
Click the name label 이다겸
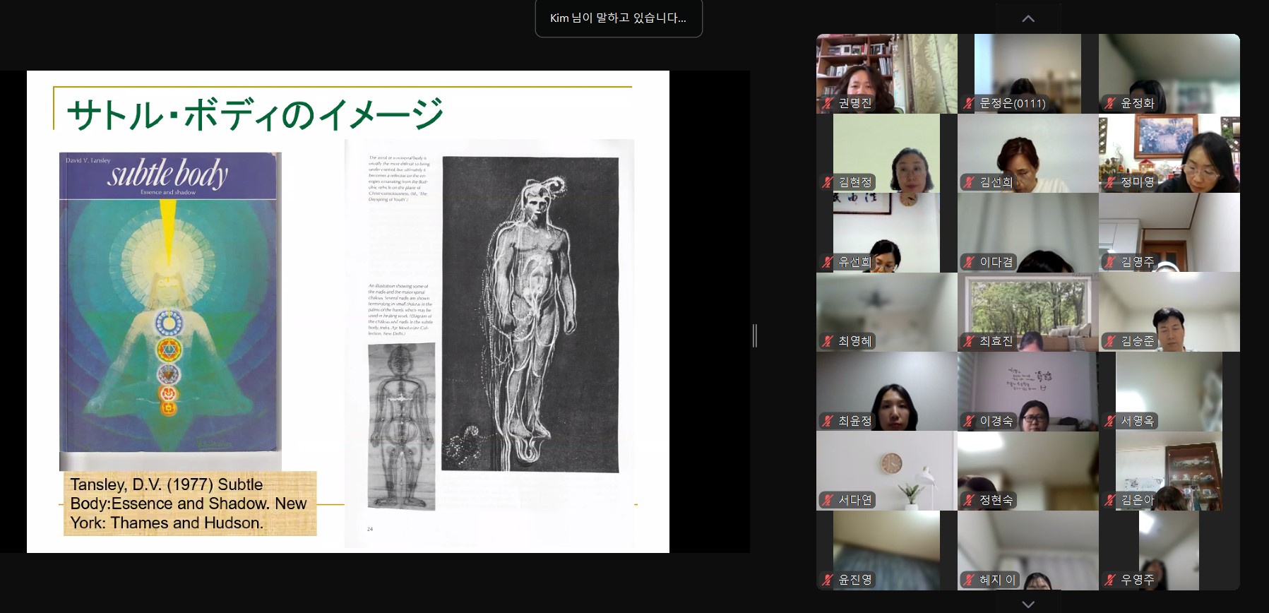click(x=996, y=262)
